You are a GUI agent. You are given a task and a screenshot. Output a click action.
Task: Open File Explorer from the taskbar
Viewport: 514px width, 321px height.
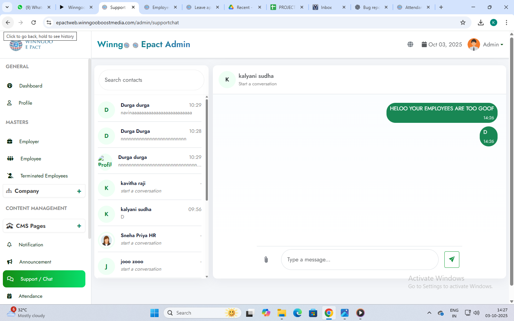(282, 313)
